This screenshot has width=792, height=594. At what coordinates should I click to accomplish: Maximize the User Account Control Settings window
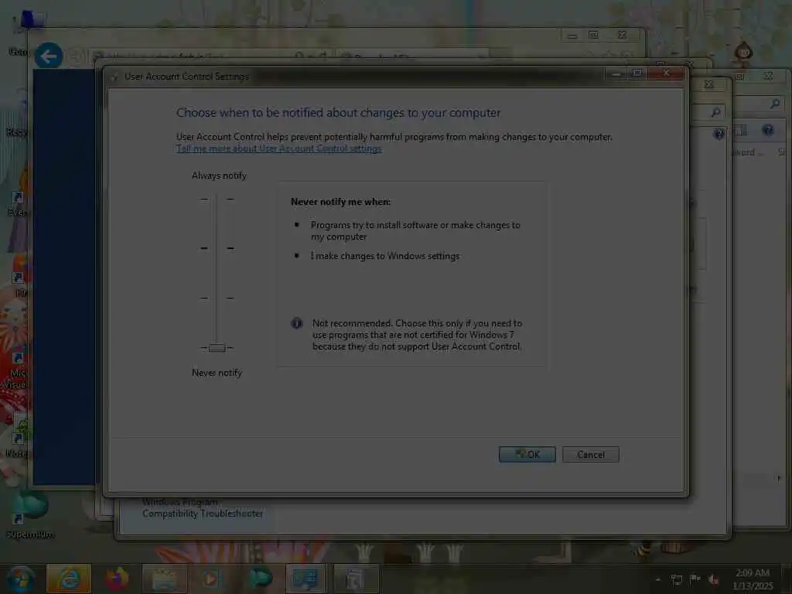click(x=637, y=73)
